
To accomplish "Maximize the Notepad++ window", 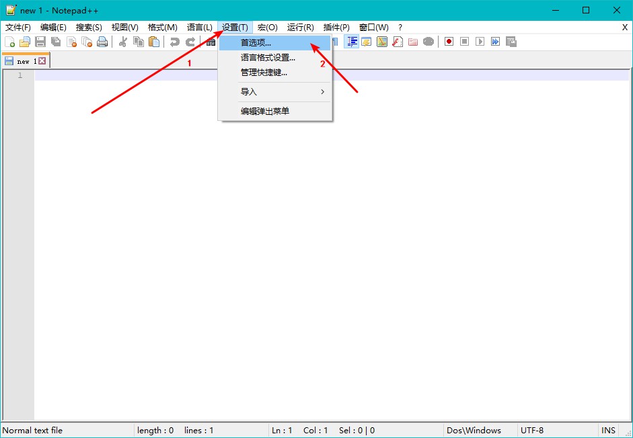I will (x=586, y=10).
